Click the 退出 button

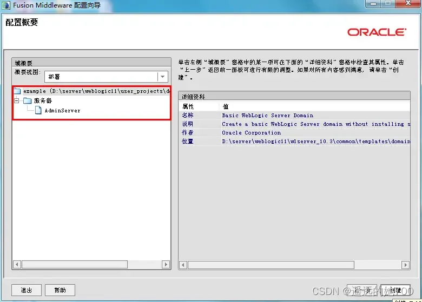click(27, 290)
